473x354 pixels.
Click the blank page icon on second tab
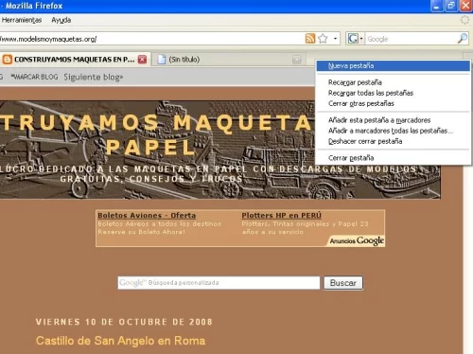[162, 60]
